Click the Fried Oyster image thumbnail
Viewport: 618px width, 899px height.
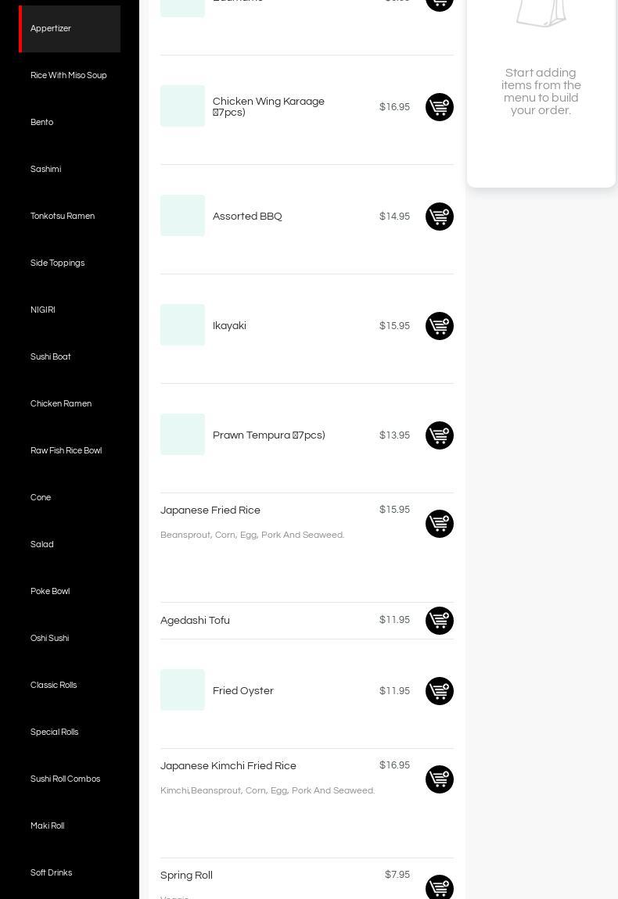point(182,690)
